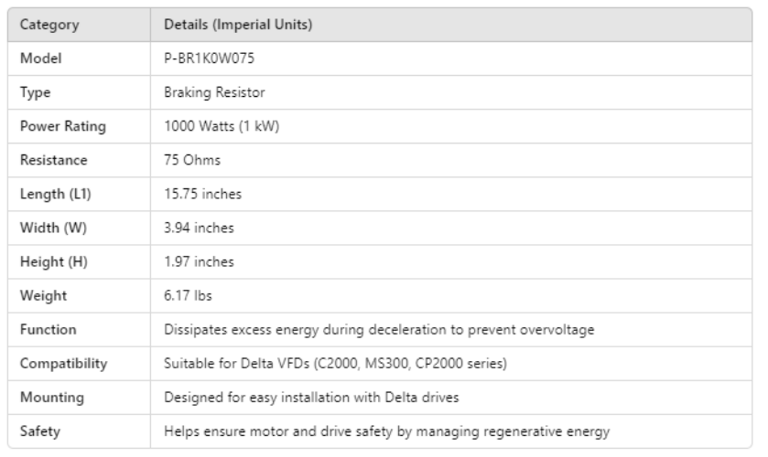Click the Safety description about regenerative energy

point(386,430)
